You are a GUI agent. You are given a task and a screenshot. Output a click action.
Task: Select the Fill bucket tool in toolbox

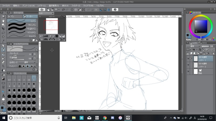coord(3,75)
